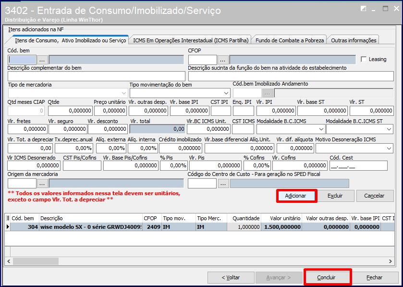Screen dimensions: 403x287
Task: Open the CFOP lookup ellipsis button
Action: pyautogui.click(x=223, y=60)
